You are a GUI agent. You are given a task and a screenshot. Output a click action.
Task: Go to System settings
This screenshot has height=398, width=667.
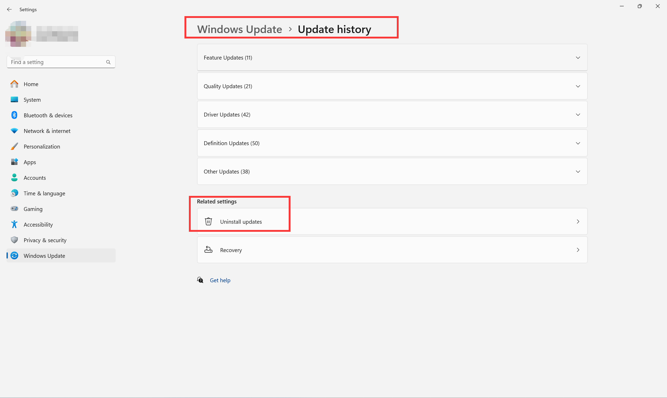point(61,99)
